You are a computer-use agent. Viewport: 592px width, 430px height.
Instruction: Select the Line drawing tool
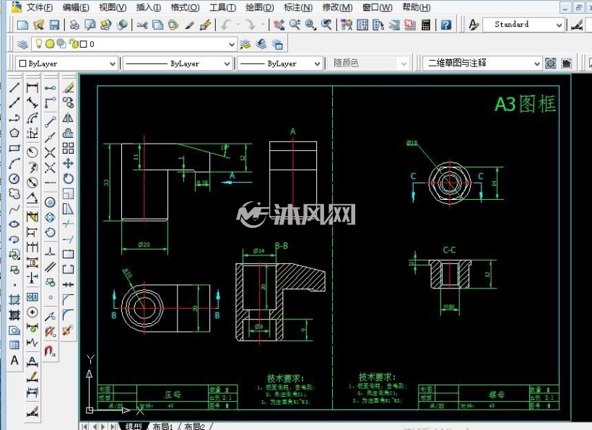coord(14,87)
